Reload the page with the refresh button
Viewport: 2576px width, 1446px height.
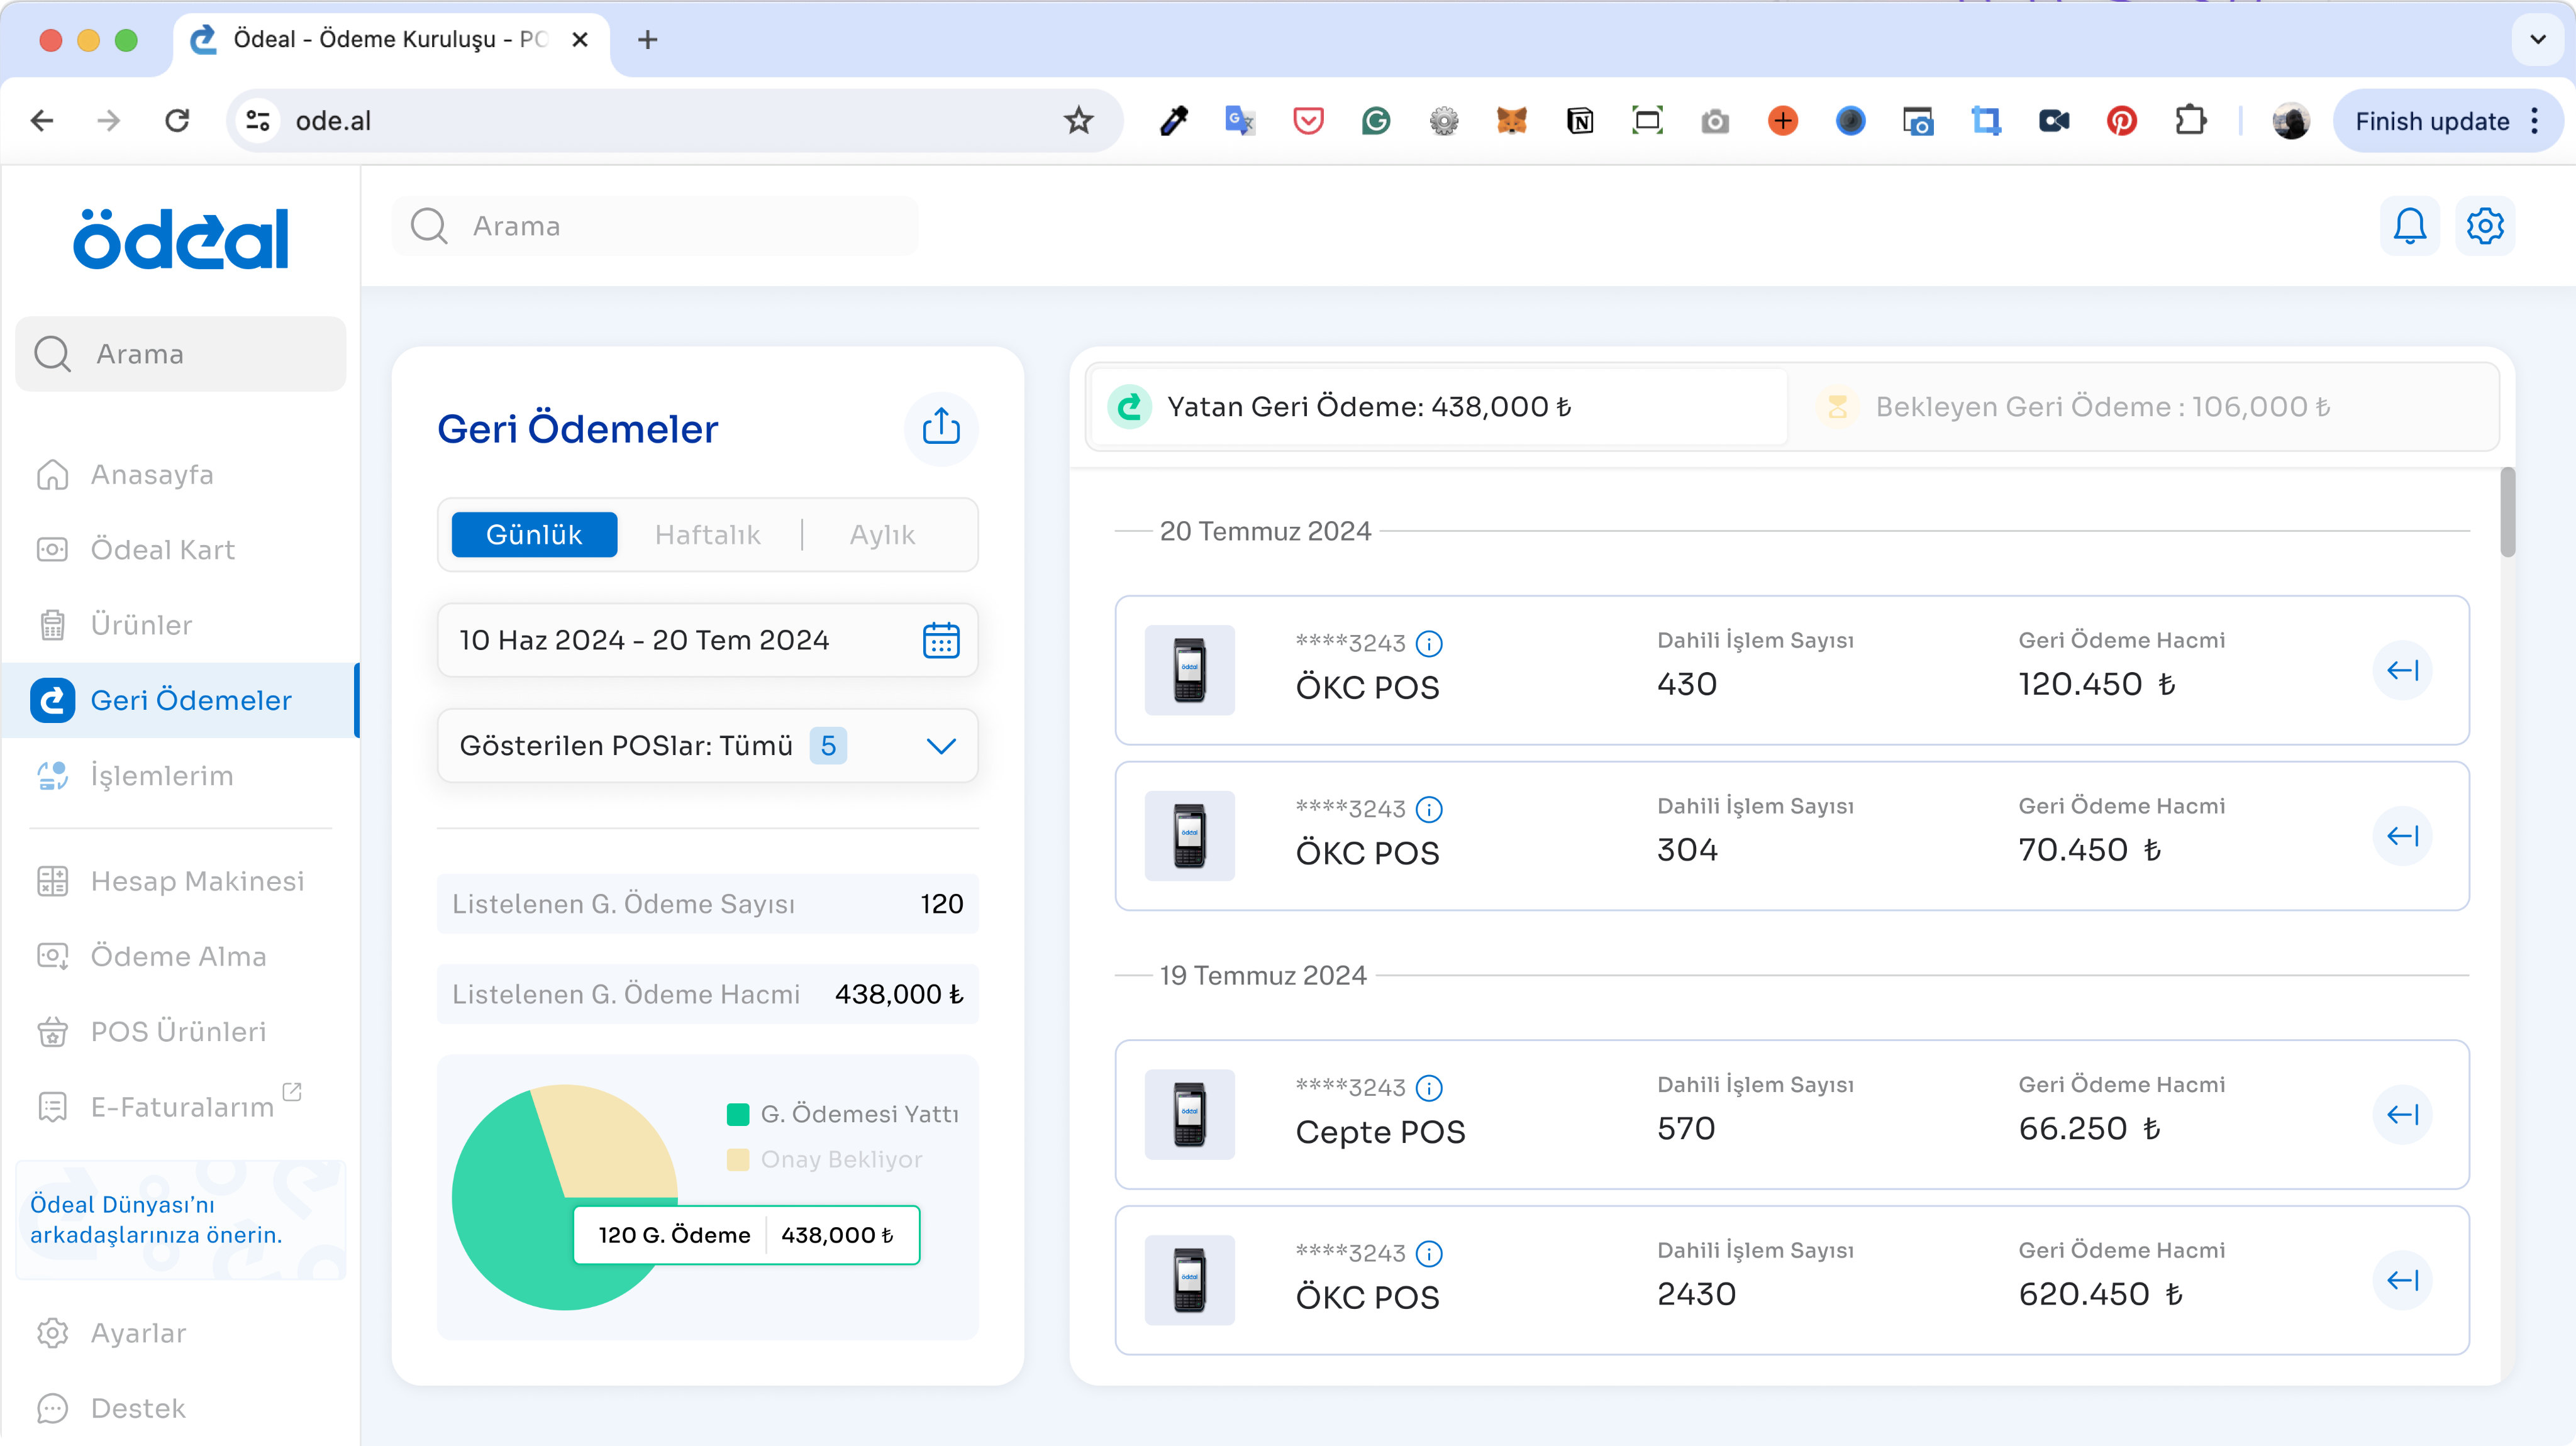click(177, 121)
